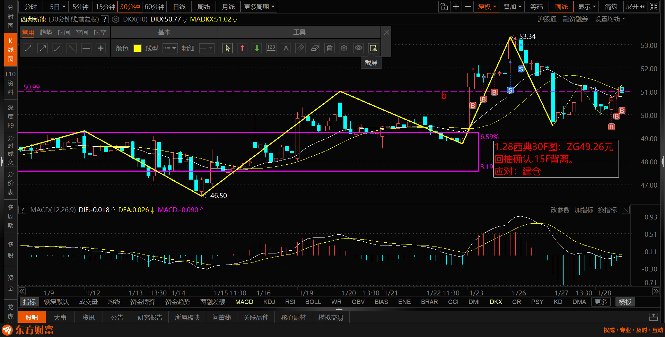The width and height of the screenshot is (665, 337).
Task: Click the 研究报告 button in bottom bar
Action: [x=150, y=318]
